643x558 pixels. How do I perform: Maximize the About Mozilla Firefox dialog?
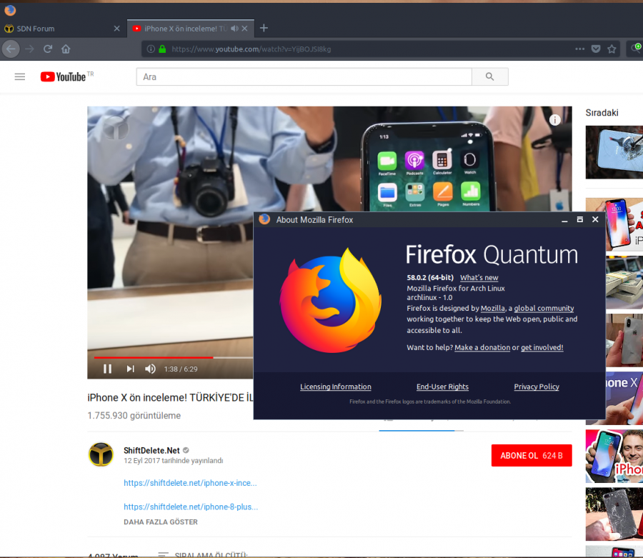pyautogui.click(x=580, y=220)
